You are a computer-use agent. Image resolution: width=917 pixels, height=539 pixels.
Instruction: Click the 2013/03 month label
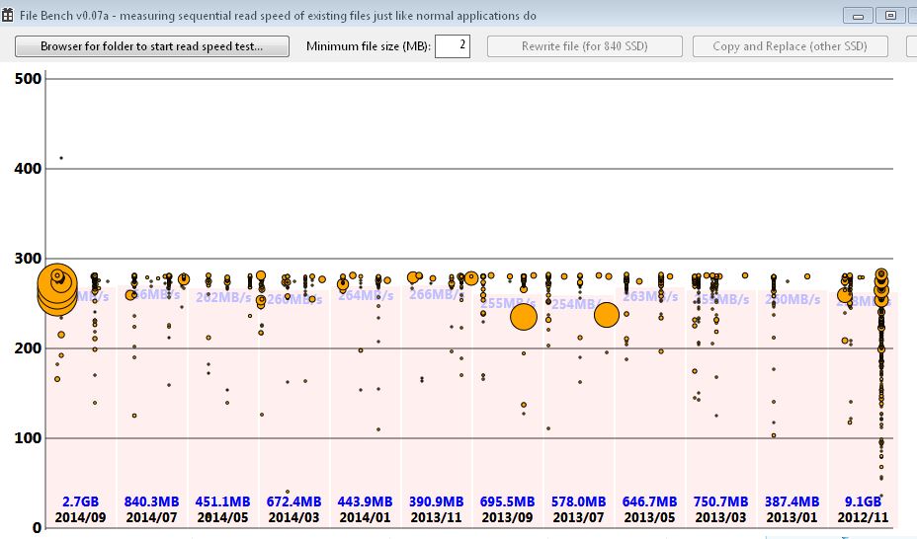tap(720, 517)
